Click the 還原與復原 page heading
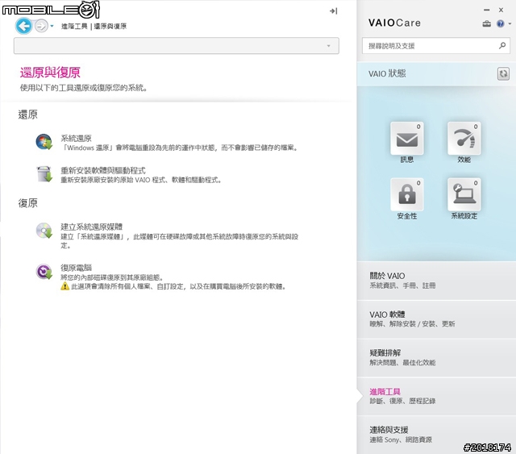 (x=50, y=73)
